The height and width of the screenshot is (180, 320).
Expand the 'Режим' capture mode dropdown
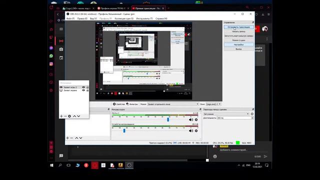pyautogui.click(x=173, y=104)
